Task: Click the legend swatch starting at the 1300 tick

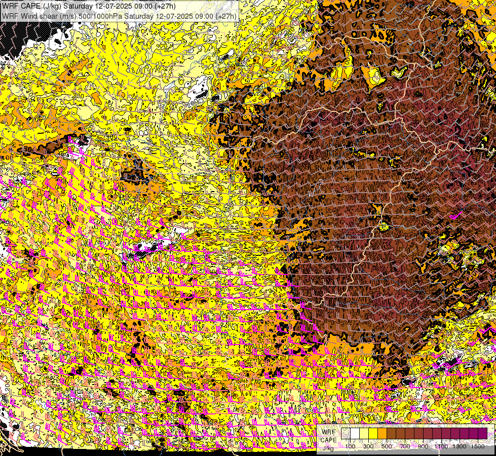Action: [465, 434]
